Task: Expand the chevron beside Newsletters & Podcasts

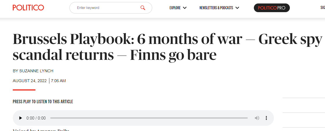Action: pyautogui.click(x=237, y=8)
